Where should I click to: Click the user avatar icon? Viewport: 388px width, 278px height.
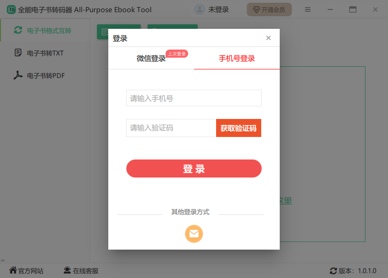[x=199, y=9]
